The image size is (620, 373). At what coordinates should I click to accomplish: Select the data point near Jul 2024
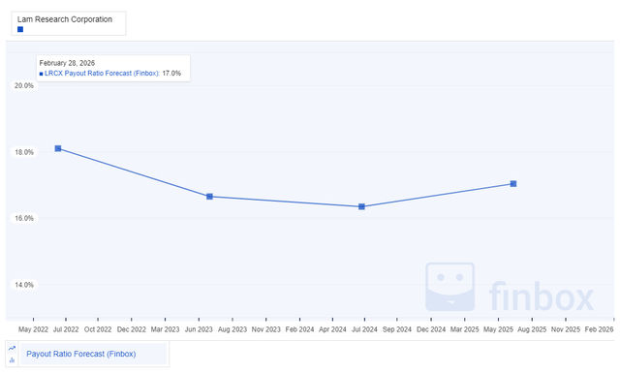click(361, 206)
